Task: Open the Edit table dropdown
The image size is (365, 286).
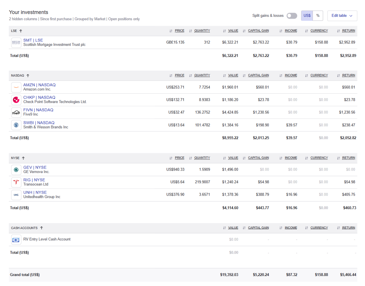Action: click(342, 16)
